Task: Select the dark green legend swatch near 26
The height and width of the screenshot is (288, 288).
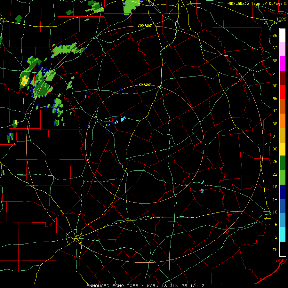Action: coord(283,163)
